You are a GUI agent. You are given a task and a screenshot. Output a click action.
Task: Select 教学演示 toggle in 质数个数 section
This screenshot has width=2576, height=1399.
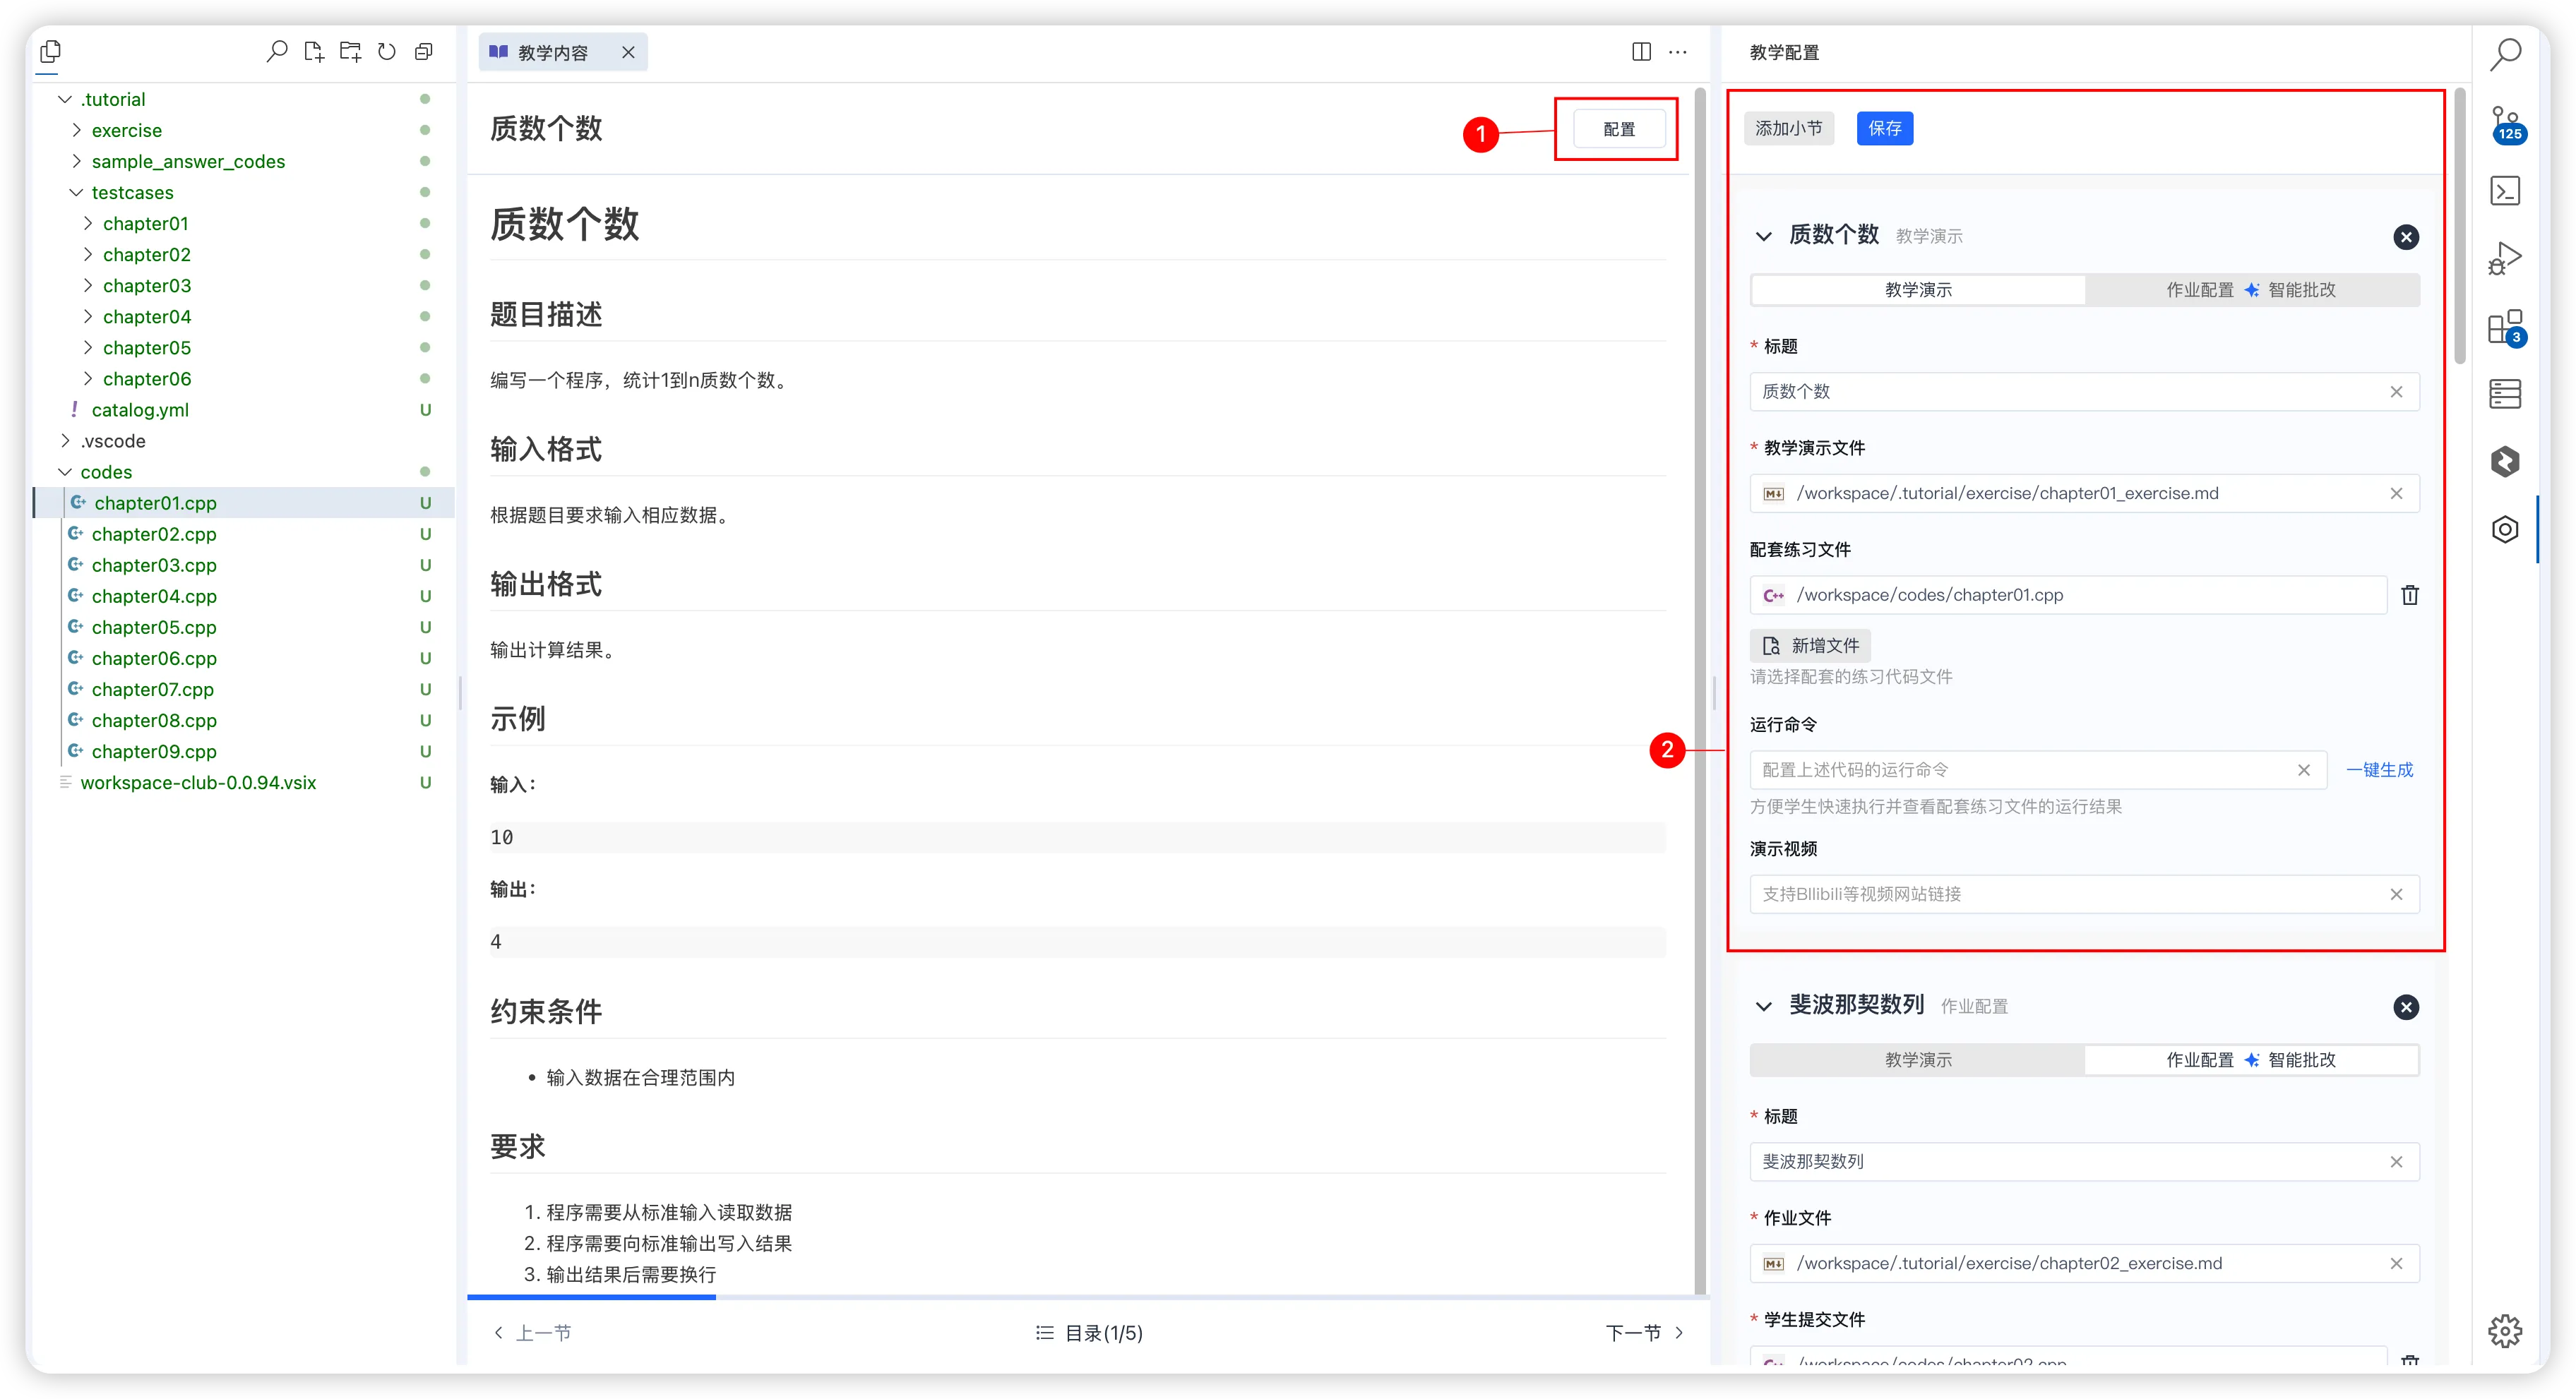(x=1917, y=290)
